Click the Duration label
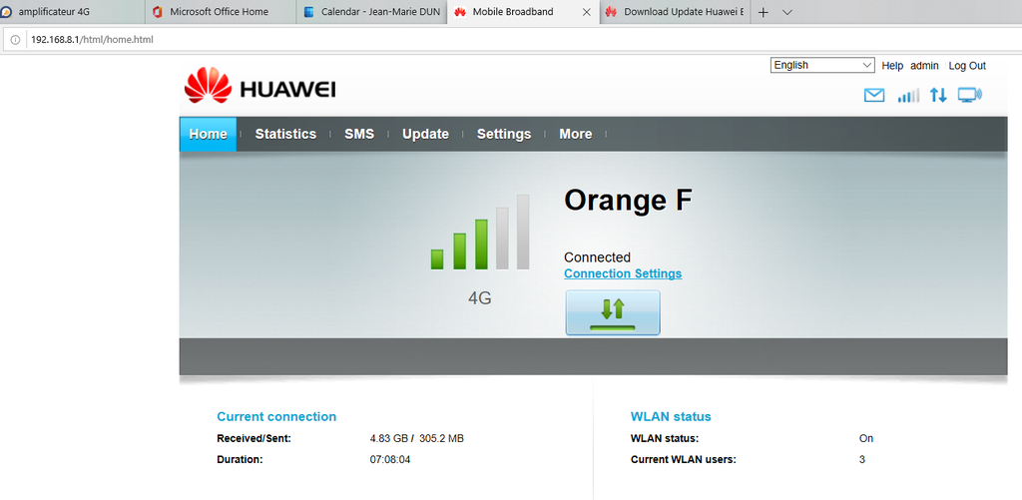Screen dimensions: 1022x500 240,460
